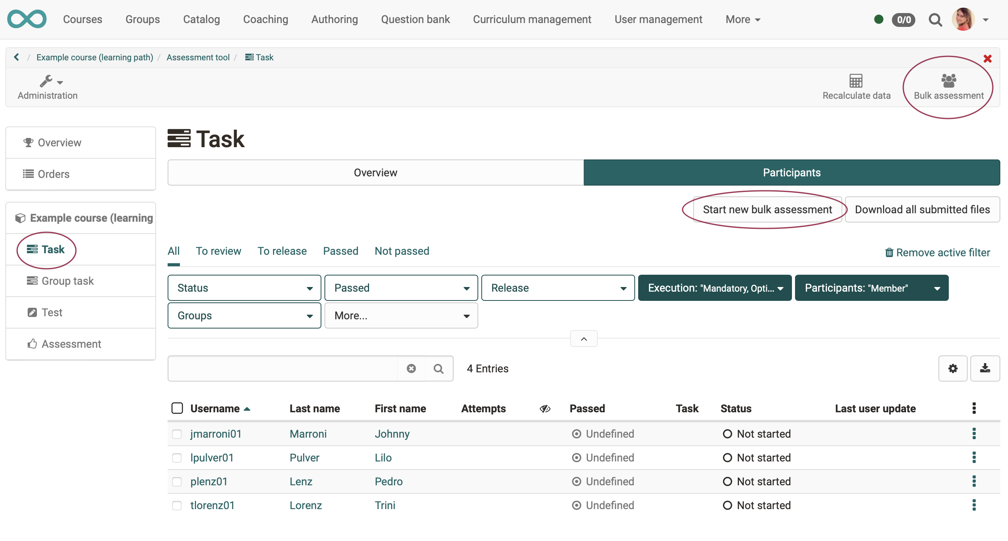Check the select-all rows checkbox
Screen dimensions: 1008x541
point(177,408)
